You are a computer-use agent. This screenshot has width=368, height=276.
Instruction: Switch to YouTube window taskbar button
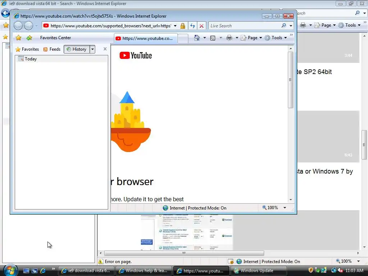click(201, 271)
